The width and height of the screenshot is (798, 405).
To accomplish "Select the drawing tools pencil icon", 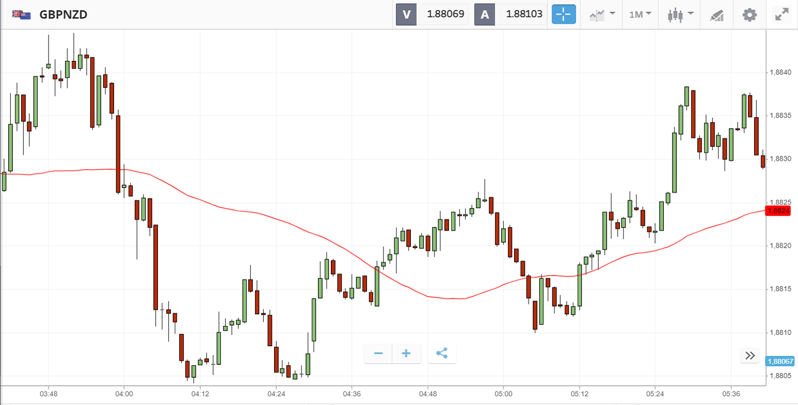I will [717, 14].
